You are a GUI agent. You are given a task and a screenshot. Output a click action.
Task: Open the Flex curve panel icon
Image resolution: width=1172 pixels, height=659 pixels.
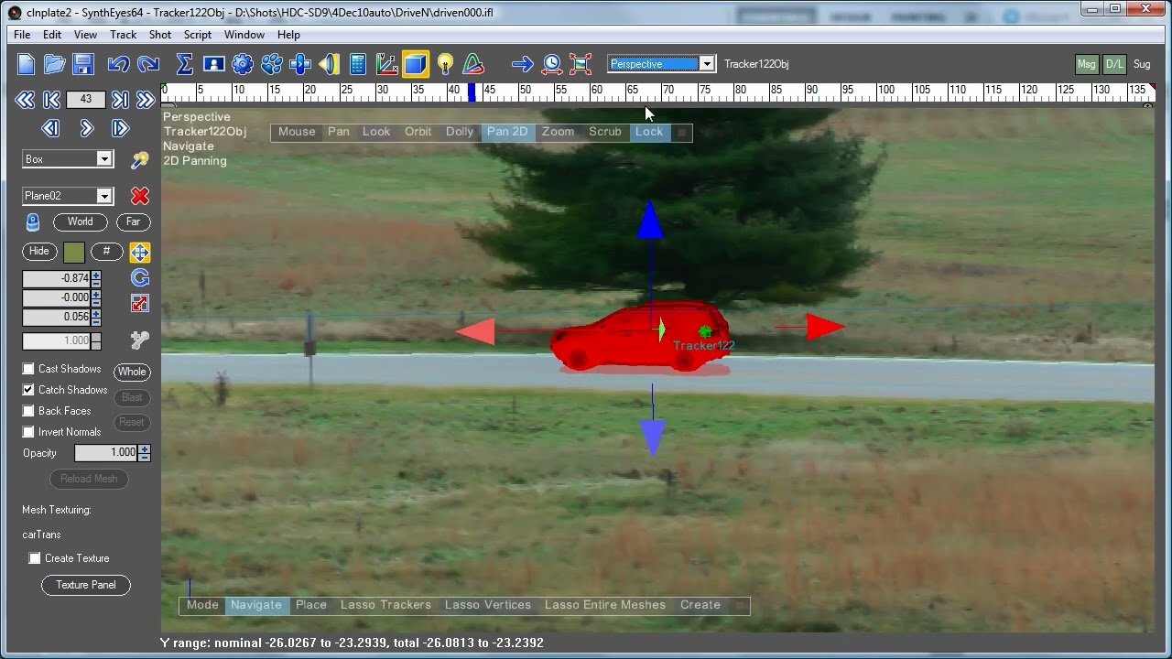pyautogui.click(x=473, y=64)
